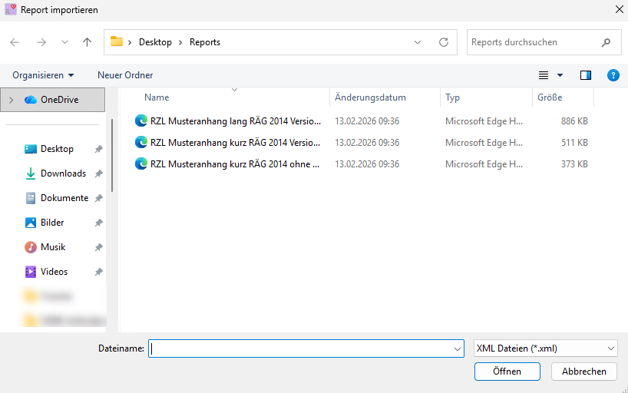Open the help question mark icon
The height and width of the screenshot is (393, 628).
[x=613, y=75]
